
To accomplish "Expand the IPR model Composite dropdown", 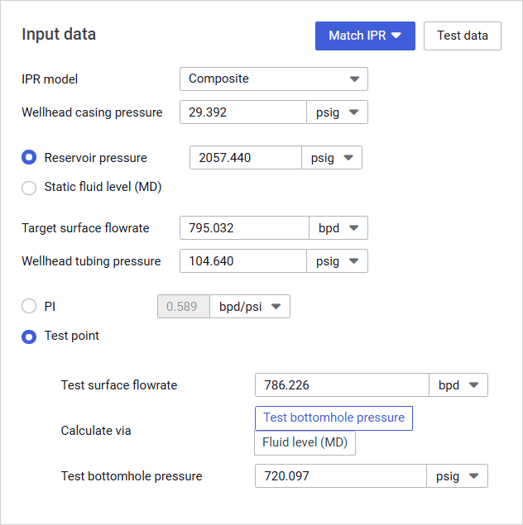I will pyautogui.click(x=273, y=79).
